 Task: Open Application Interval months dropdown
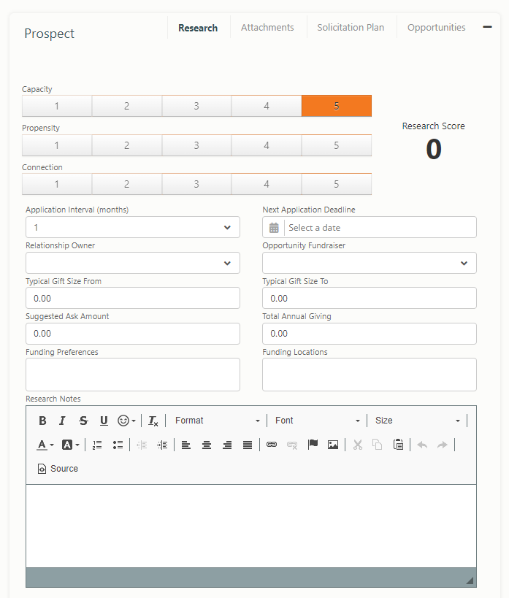tap(133, 227)
